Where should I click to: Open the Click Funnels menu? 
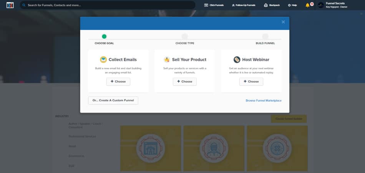[214, 5]
